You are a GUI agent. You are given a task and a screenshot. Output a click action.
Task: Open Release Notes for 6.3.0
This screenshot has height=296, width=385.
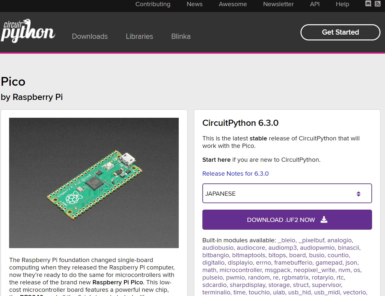pos(235,174)
